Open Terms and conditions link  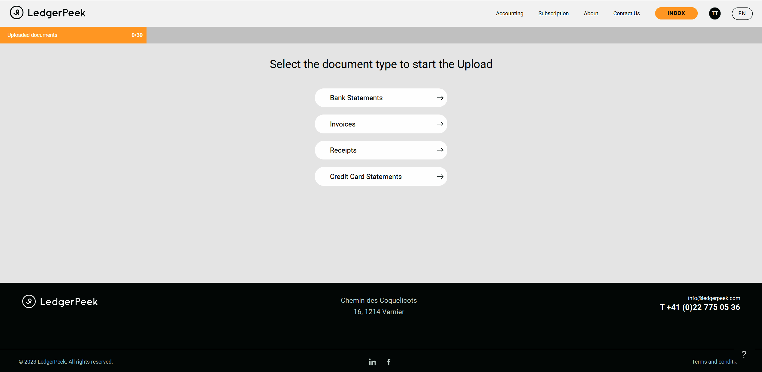(714, 362)
